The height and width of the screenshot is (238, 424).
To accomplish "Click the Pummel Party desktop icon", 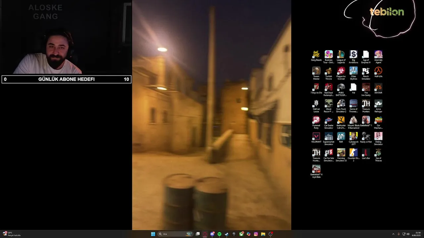I will point(316,122).
